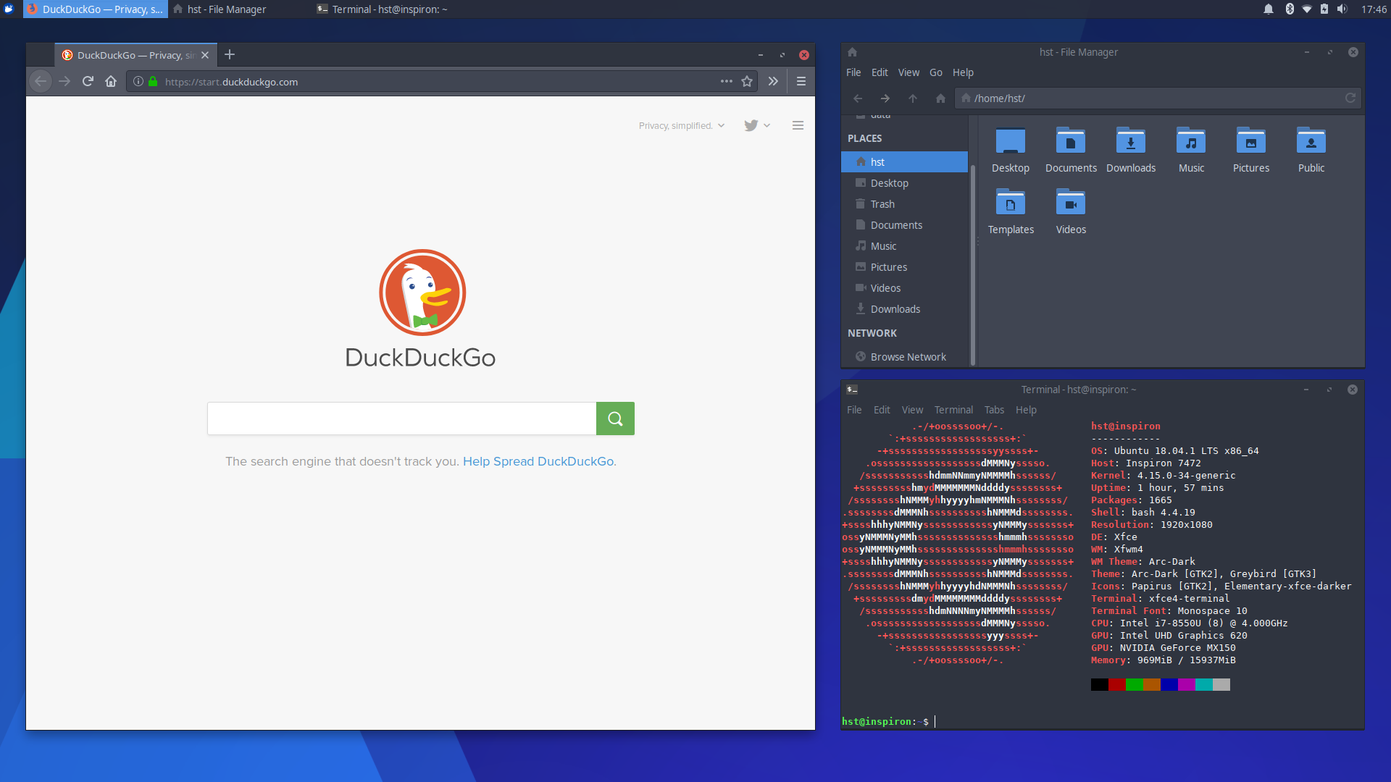Show more tools chevron in Firefox toolbar
The image size is (1391, 782).
[773, 82]
